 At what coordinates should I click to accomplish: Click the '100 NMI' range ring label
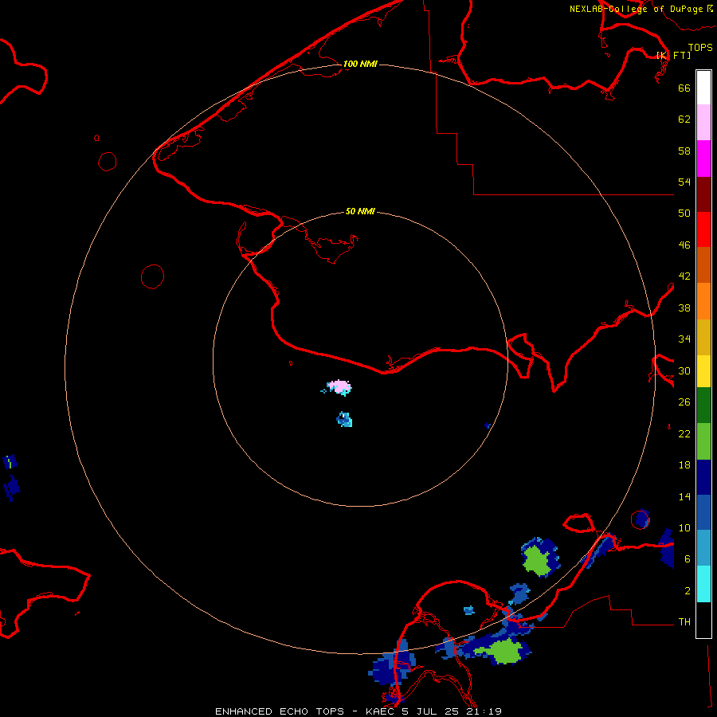360,64
